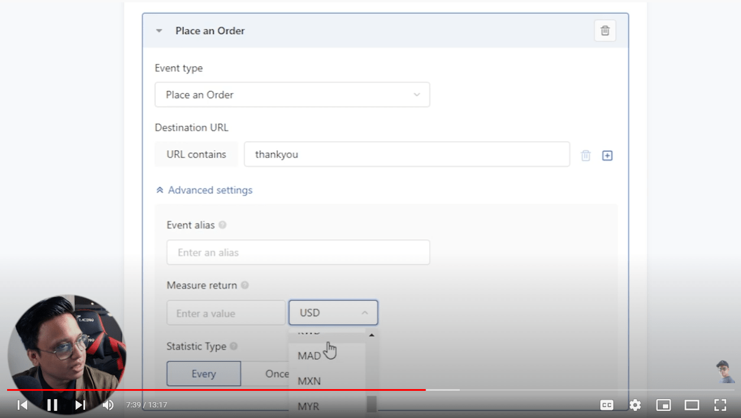Click the Enter an alias input field

pos(298,253)
